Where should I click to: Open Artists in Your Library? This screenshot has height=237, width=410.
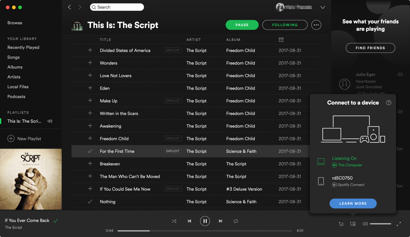pyautogui.click(x=14, y=77)
